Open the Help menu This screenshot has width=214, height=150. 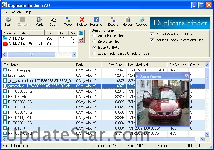tap(28, 12)
